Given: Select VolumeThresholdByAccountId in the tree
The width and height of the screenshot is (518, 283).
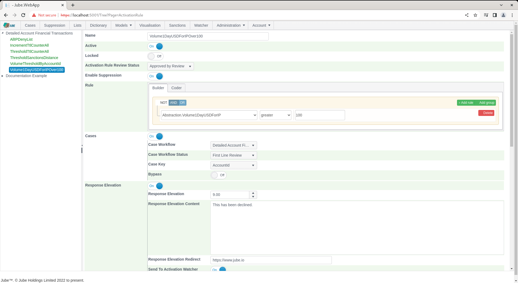Looking at the screenshot, I should pos(35,64).
